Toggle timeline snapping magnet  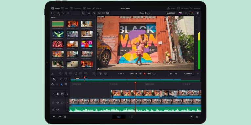[x=52, y=84]
